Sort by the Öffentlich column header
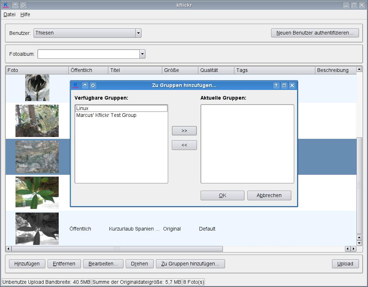 coord(88,70)
